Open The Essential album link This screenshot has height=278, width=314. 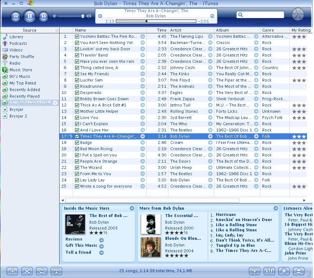click(x=181, y=216)
